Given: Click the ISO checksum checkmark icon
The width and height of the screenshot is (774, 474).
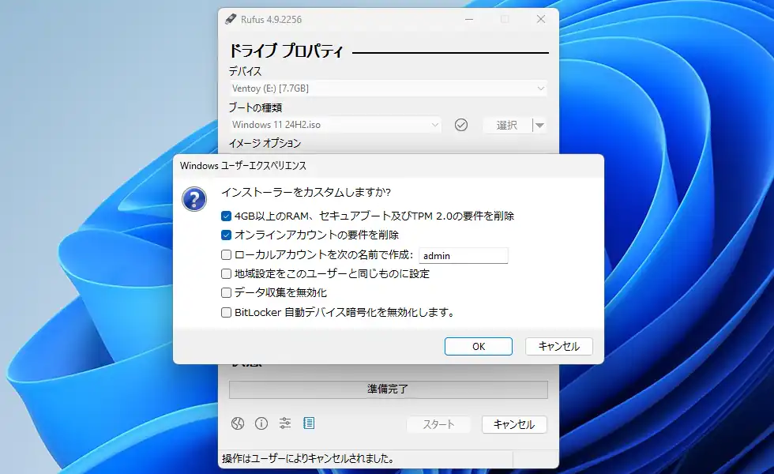Looking at the screenshot, I should [461, 125].
